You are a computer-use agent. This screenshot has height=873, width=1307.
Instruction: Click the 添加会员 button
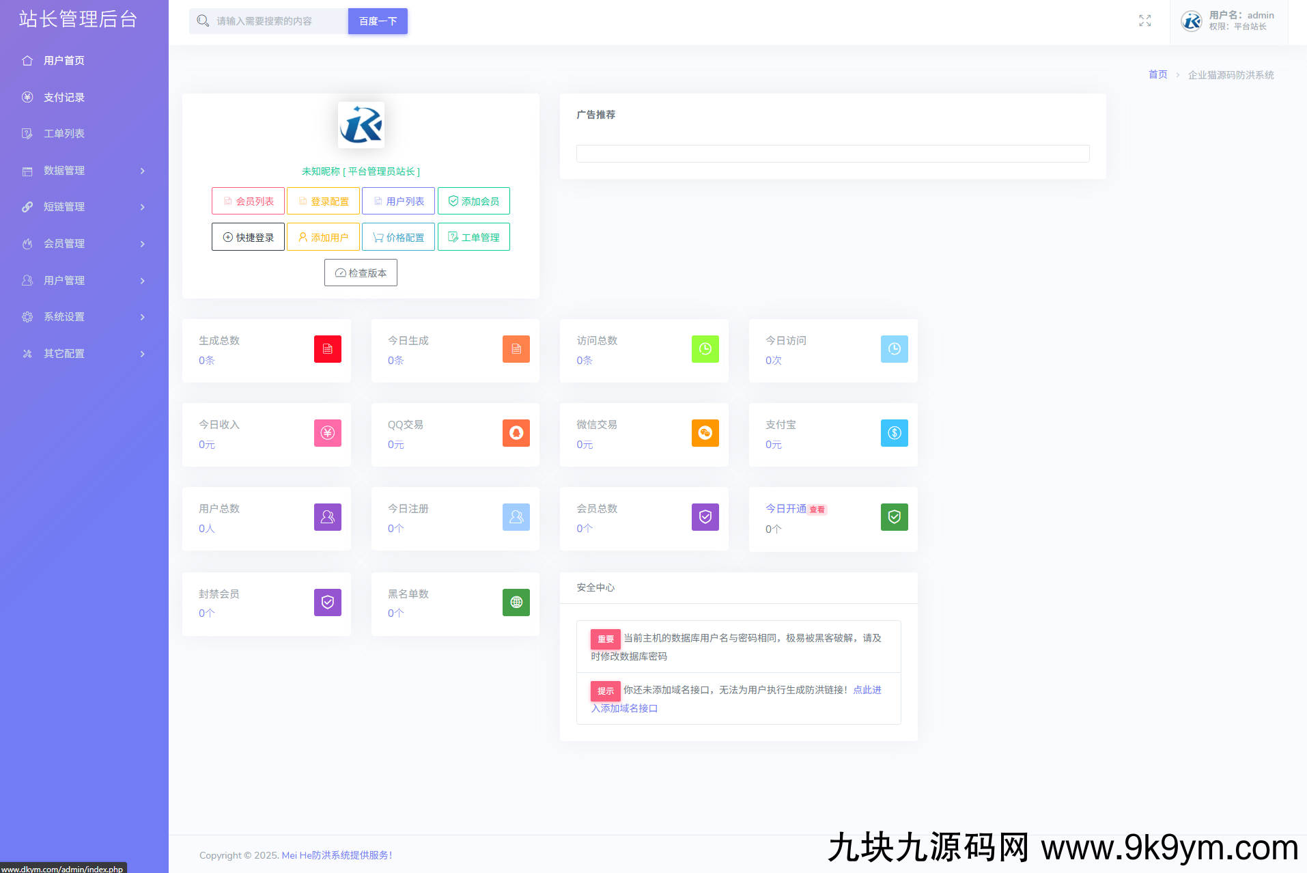474,201
